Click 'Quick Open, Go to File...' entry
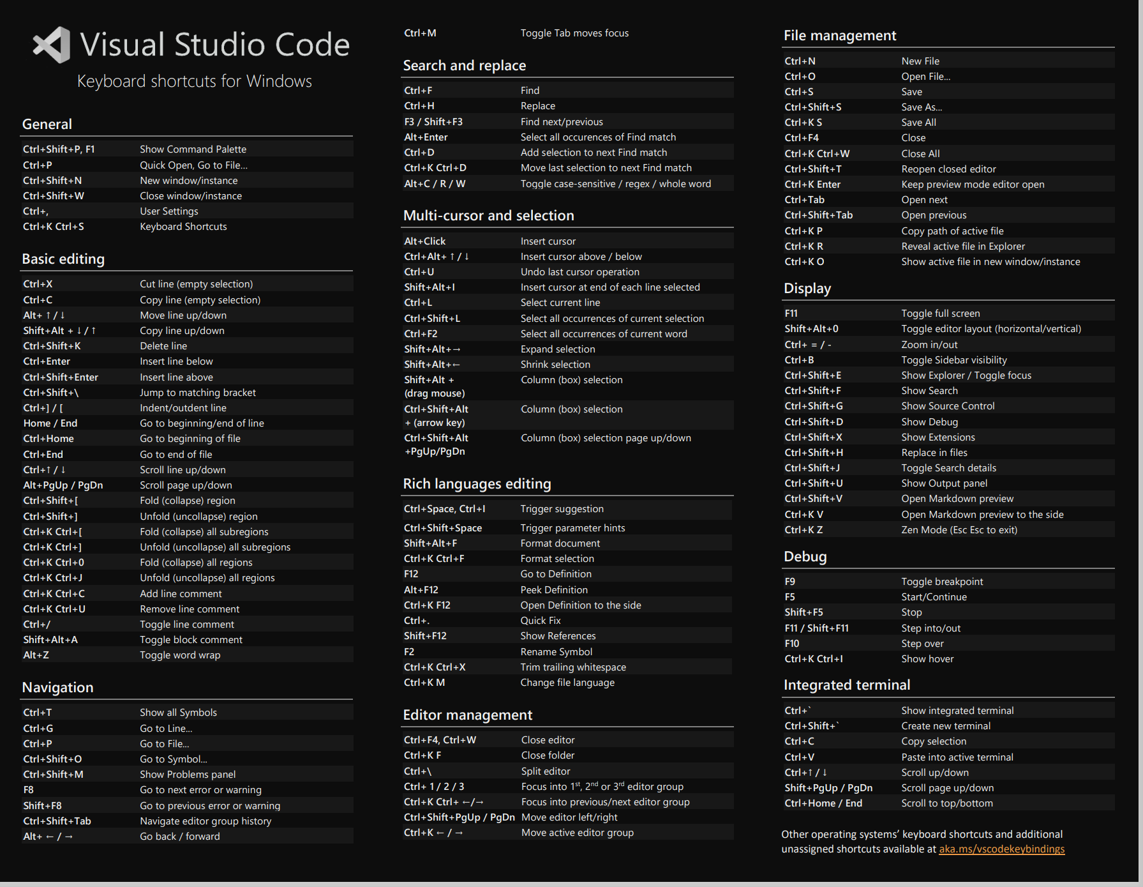Screen dimensions: 1143x887 193,165
